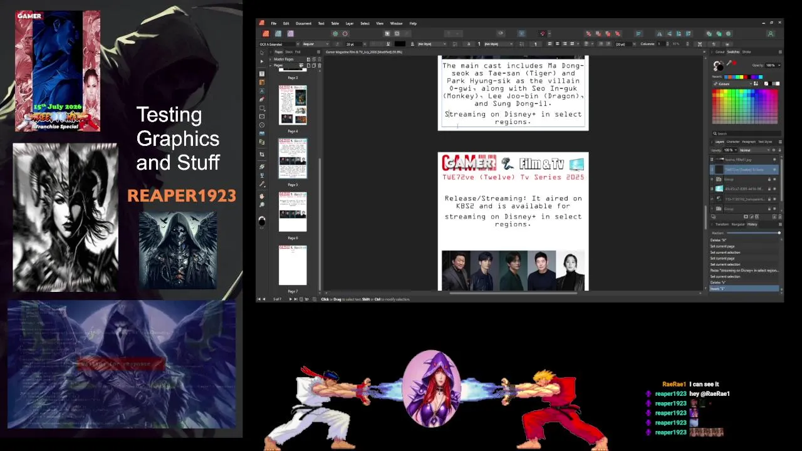Click the bulleted list icon
The image size is (802, 451).
pos(601,44)
